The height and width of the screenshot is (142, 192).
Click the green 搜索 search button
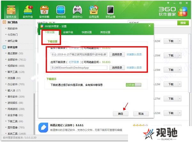[x=183, y=23]
